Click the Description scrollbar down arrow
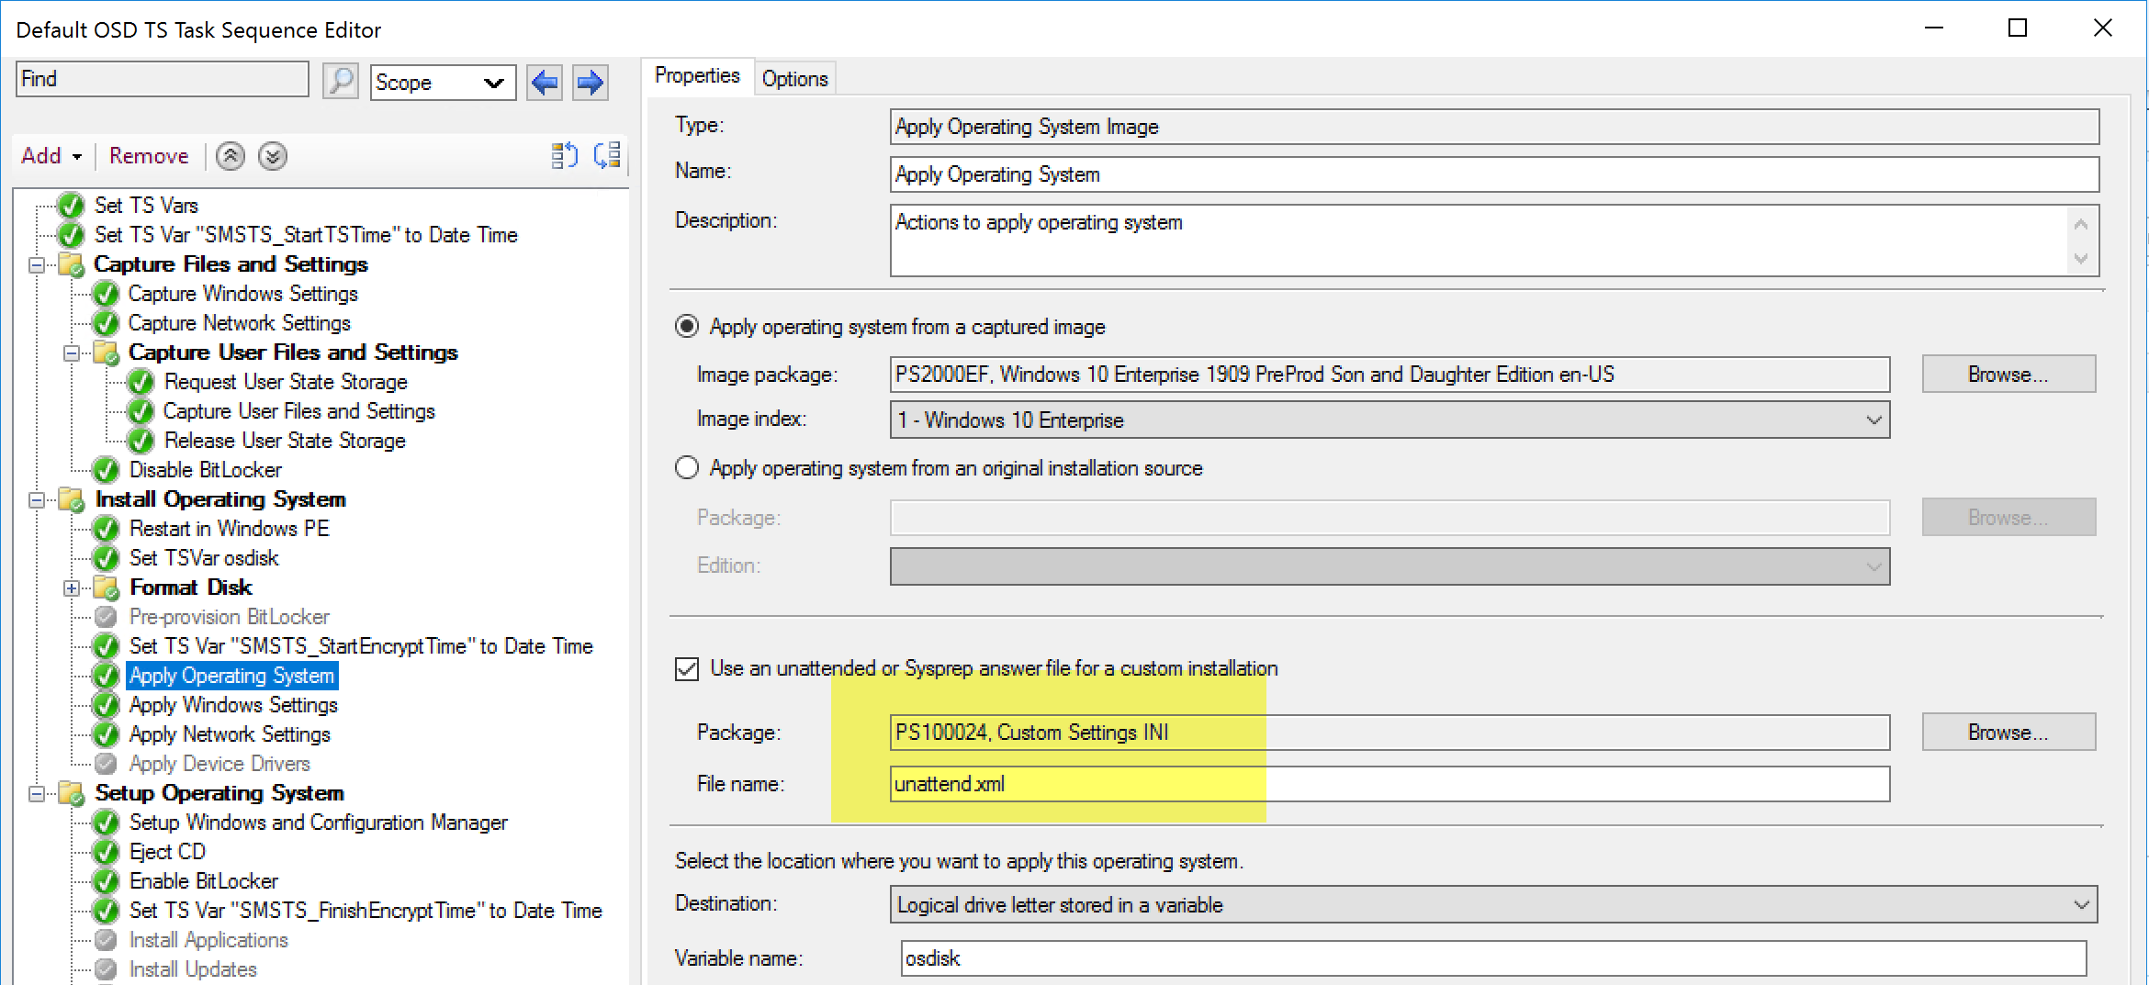 coord(2081,259)
